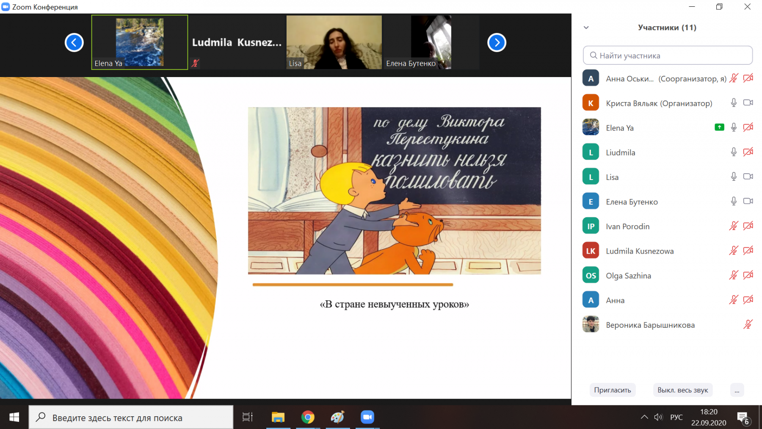Screen dimensions: 762x429
Task: Toggle Lisa's microphone in participants list
Action: (x=734, y=177)
